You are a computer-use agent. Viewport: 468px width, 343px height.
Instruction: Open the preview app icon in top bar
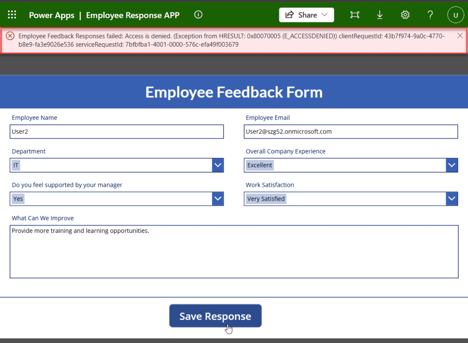tap(355, 15)
